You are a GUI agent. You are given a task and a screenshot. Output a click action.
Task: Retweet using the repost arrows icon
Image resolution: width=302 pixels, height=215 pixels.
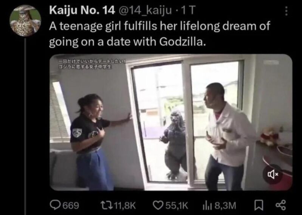(x=106, y=206)
